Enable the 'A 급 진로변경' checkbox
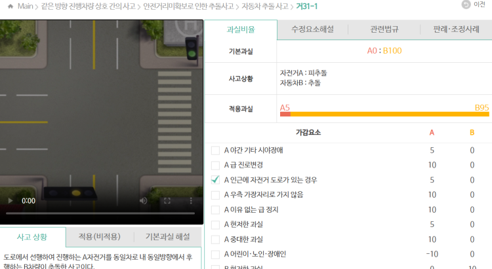The height and width of the screenshot is (269, 492). [x=215, y=165]
